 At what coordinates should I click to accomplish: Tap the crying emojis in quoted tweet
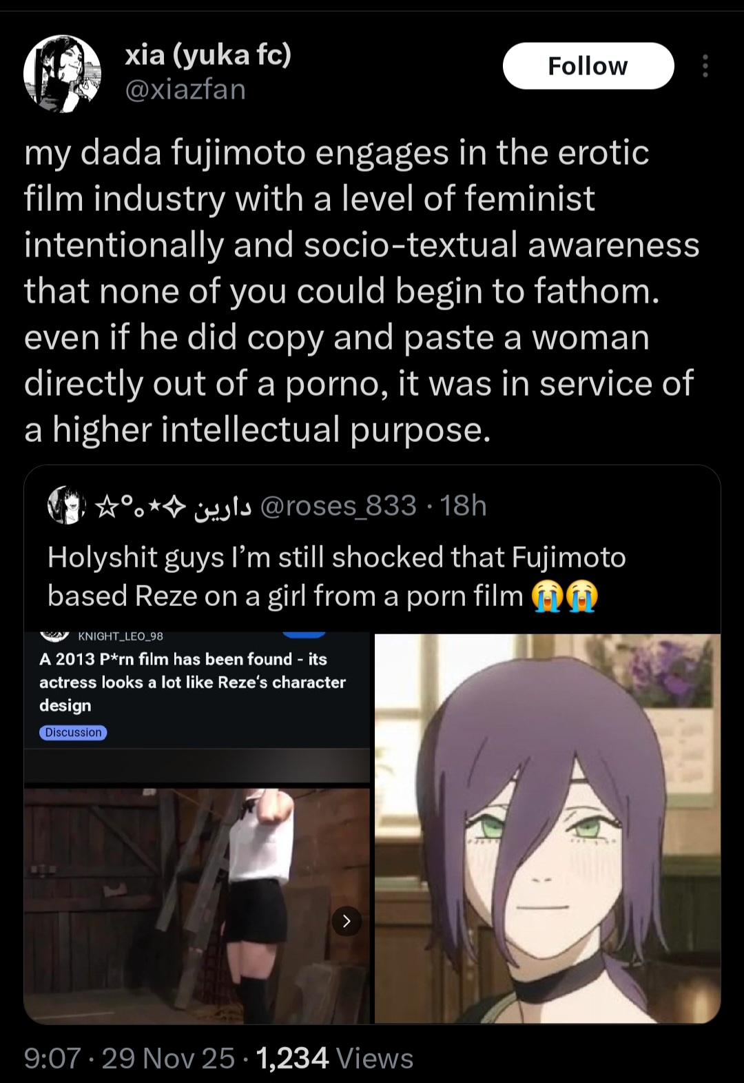(565, 596)
